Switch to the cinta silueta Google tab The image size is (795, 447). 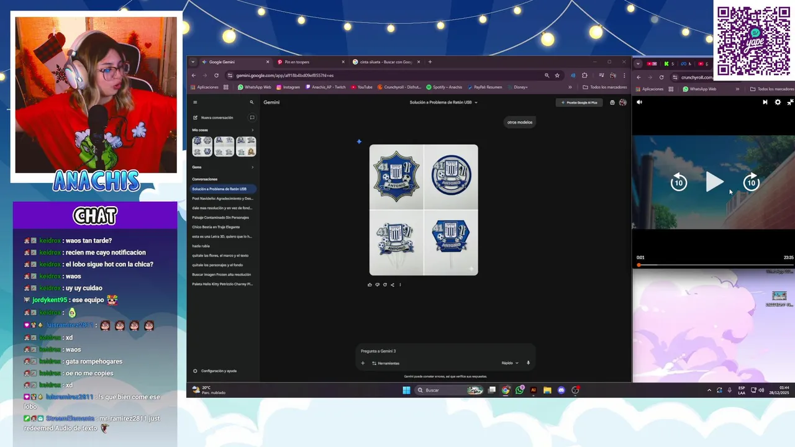[386, 62]
